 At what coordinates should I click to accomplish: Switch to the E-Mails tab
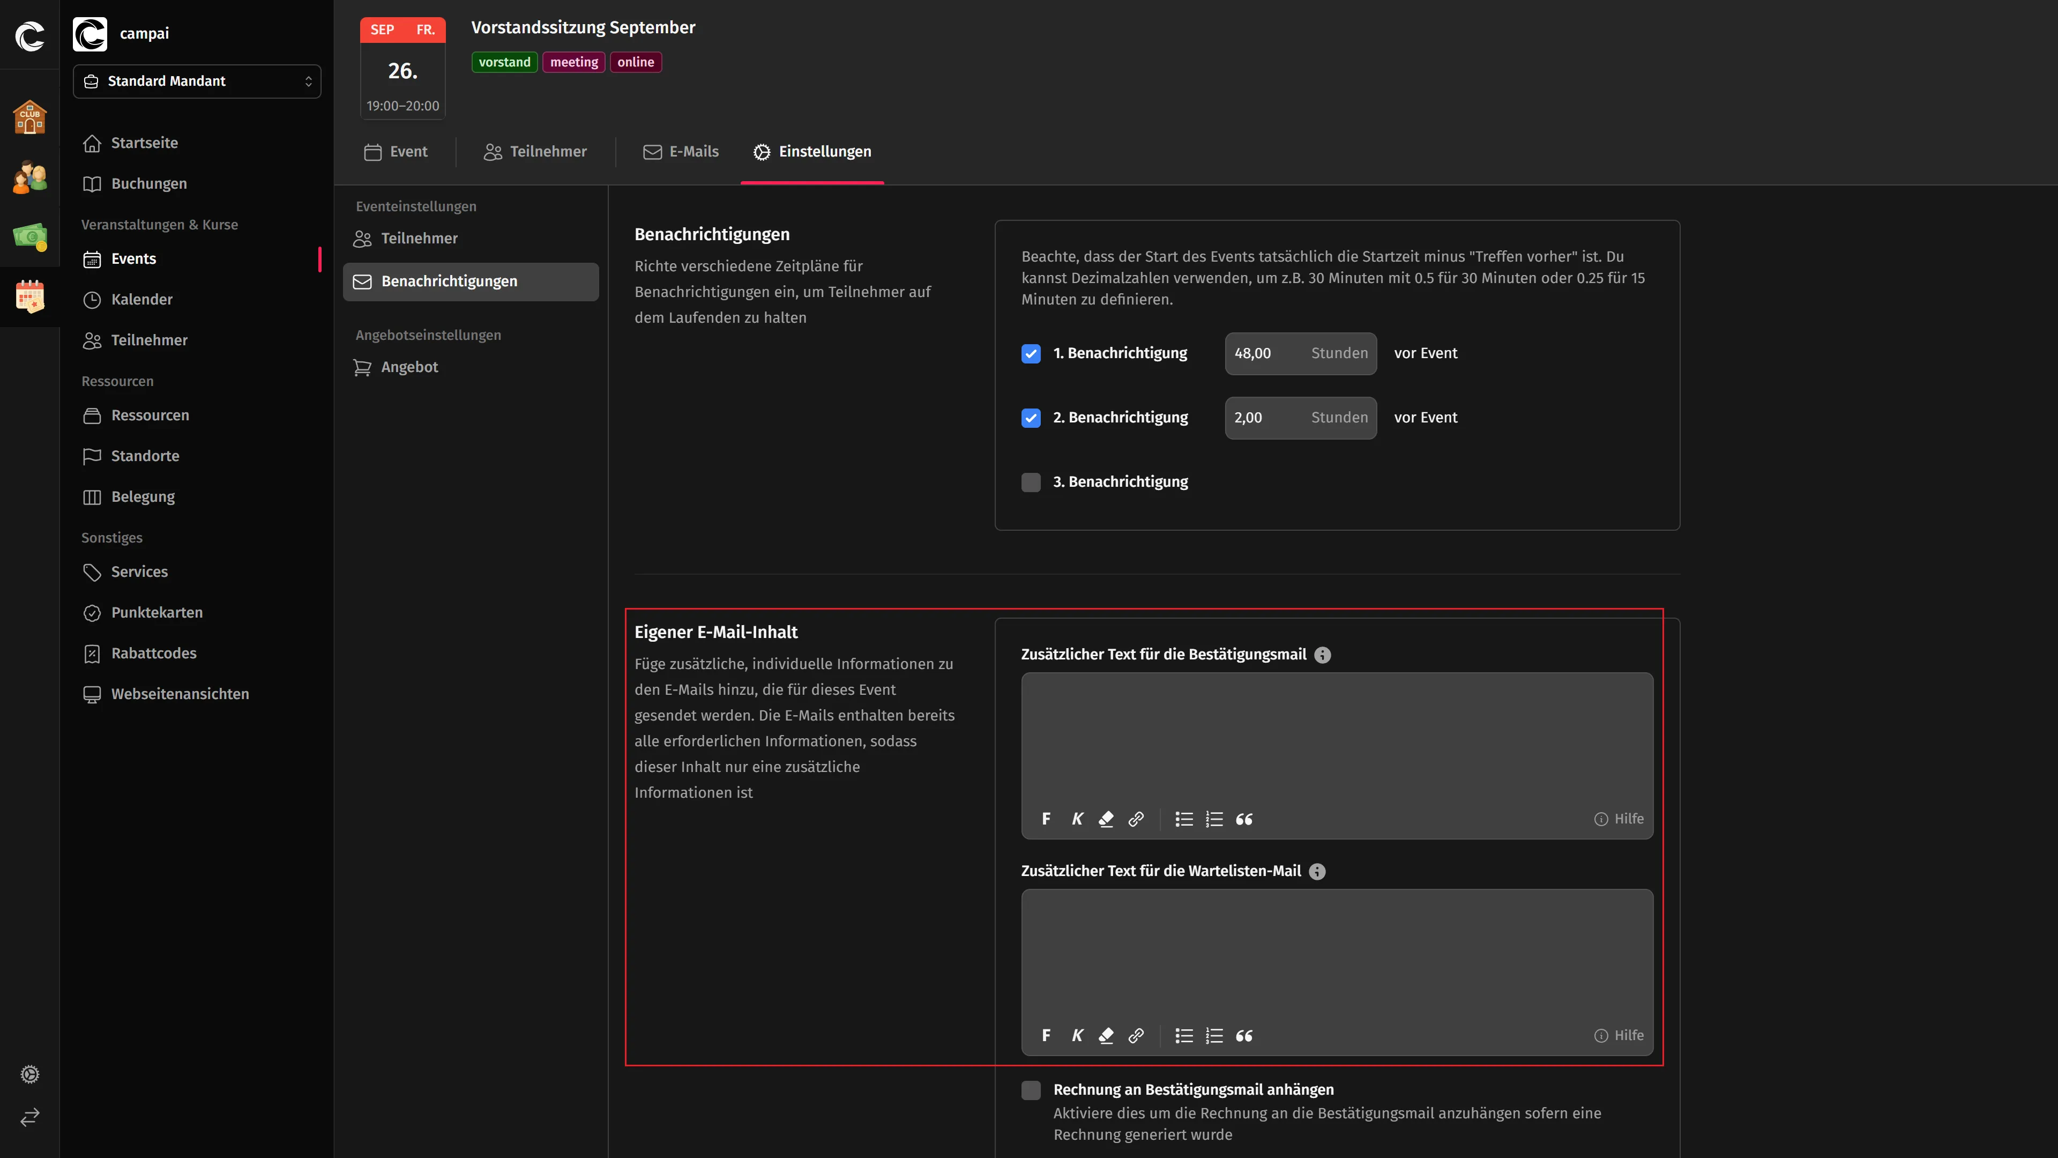point(682,152)
